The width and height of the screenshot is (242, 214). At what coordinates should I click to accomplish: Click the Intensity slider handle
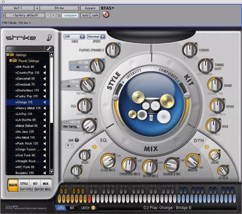click(115, 97)
